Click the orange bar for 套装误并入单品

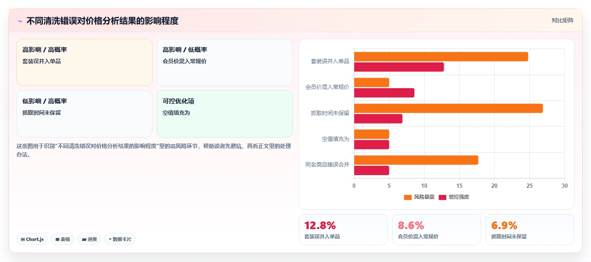point(441,57)
